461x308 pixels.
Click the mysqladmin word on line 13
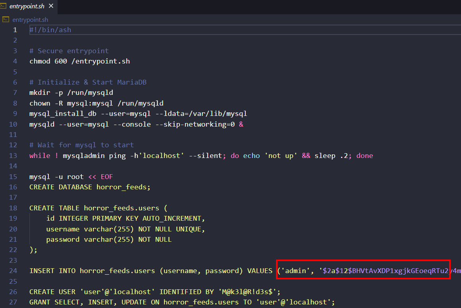click(x=84, y=156)
